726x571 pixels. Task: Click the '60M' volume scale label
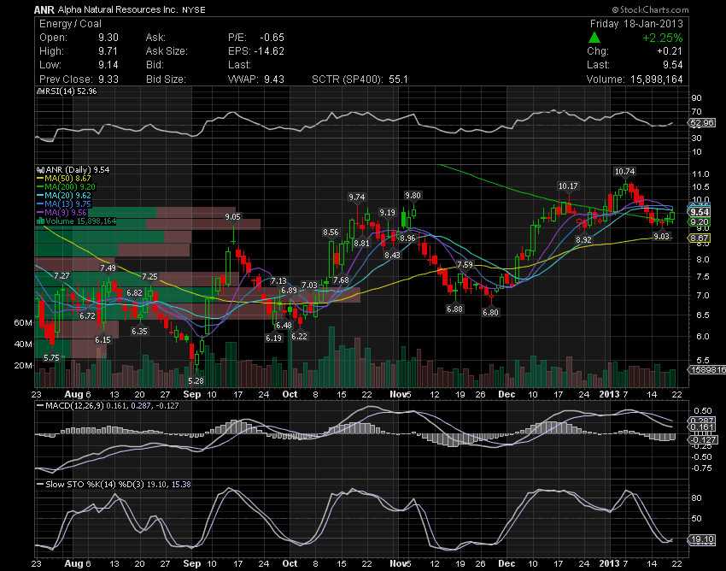[x=23, y=322]
